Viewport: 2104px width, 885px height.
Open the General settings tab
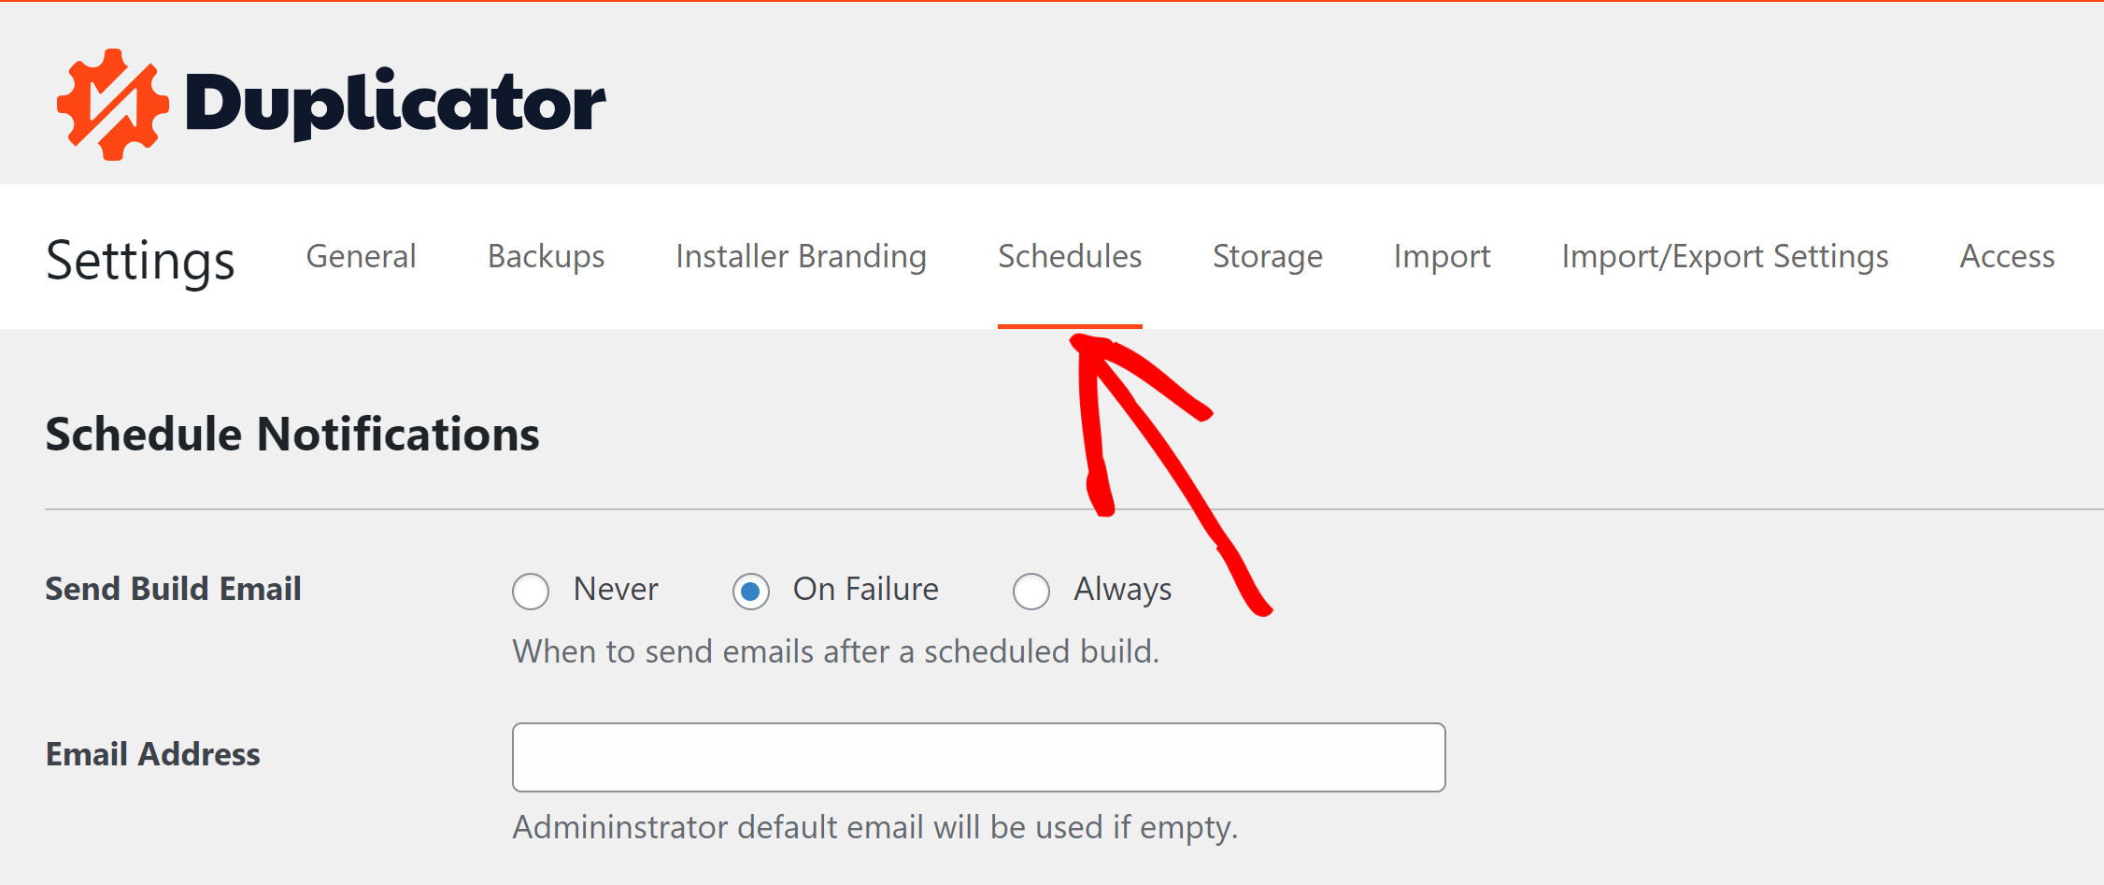pos(361,256)
